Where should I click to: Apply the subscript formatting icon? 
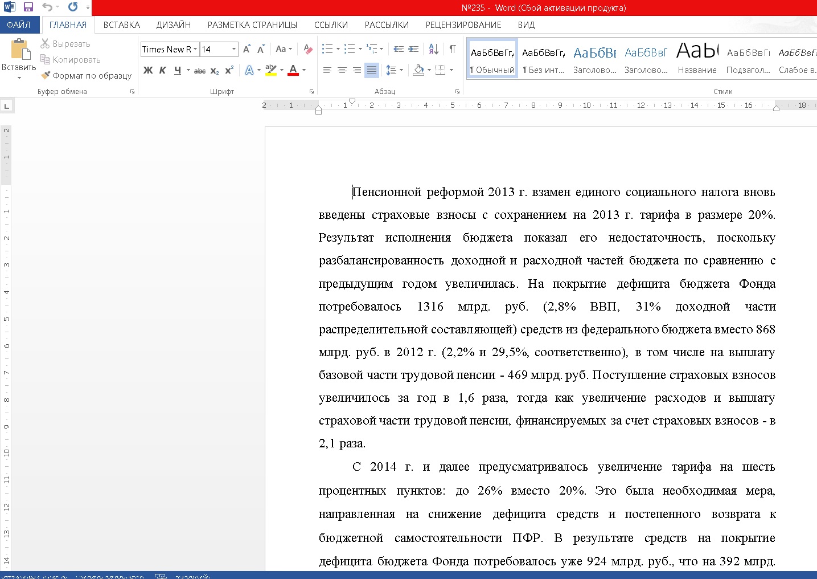[215, 71]
